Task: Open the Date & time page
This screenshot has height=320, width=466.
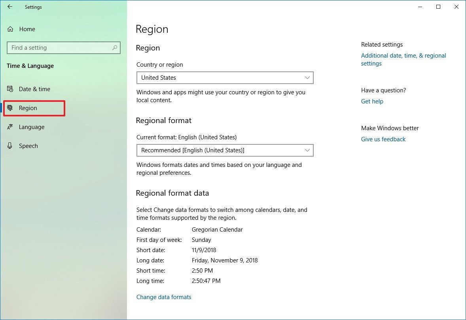Action: 34,89
